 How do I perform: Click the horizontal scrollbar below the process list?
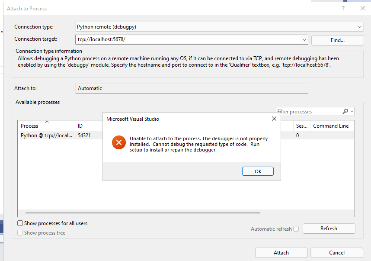tap(138, 213)
